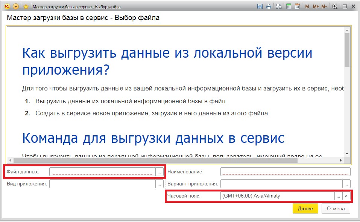
Task: Click the Наименование input field
Action: pos(285,172)
